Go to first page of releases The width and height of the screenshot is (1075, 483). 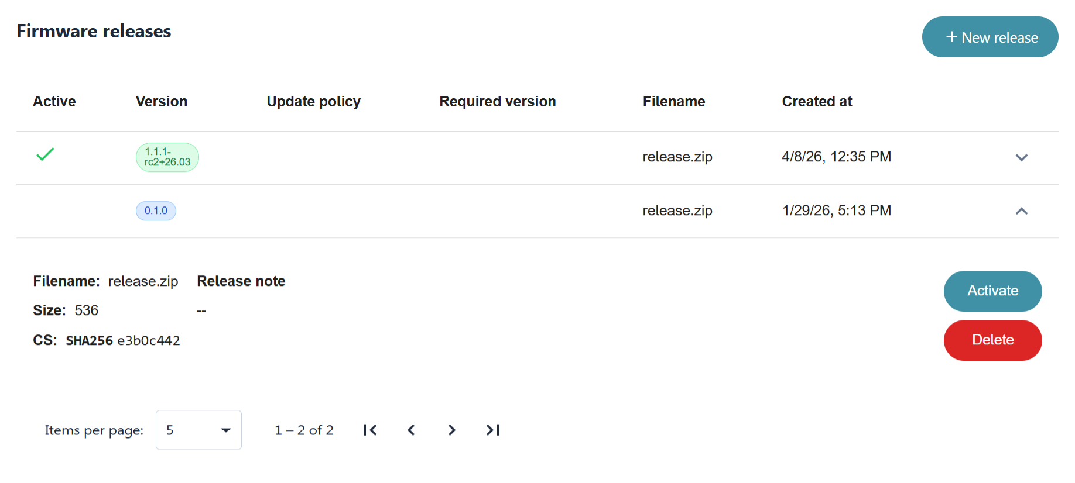click(370, 430)
